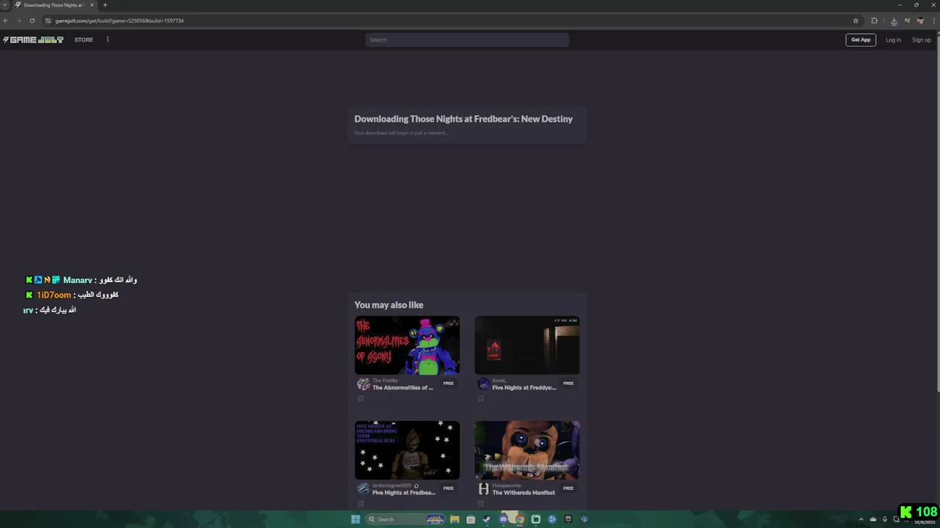Screen dimensions: 940x528
Task: Click the 'You may also like' heading
Action: (x=388, y=305)
